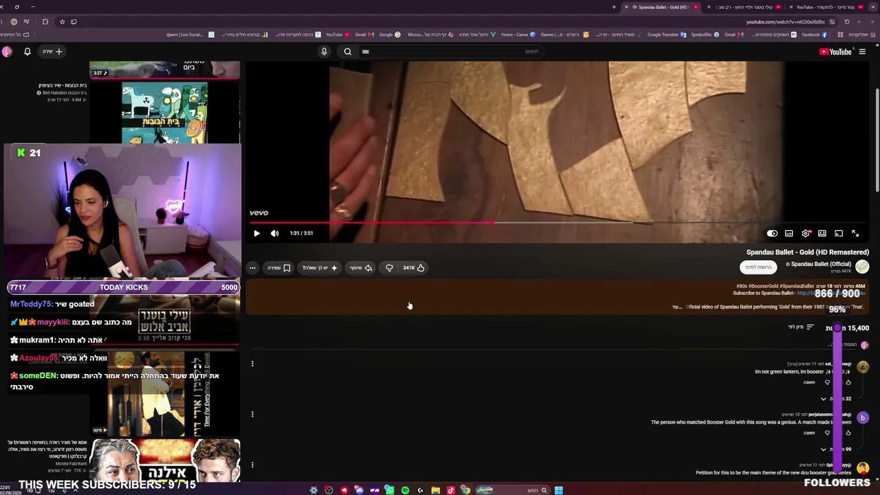This screenshot has height=495, width=880.
Task: Open the video thumbnail showing 3:27 duration
Action: pyautogui.click(x=165, y=69)
